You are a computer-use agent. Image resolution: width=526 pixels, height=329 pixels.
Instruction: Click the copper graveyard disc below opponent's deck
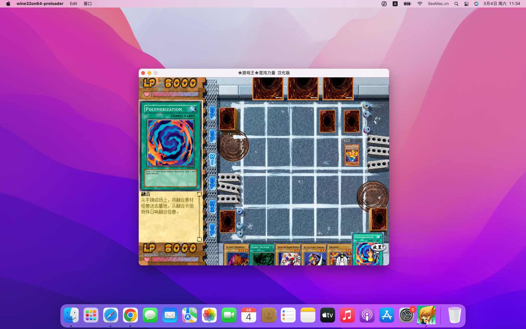click(x=233, y=146)
